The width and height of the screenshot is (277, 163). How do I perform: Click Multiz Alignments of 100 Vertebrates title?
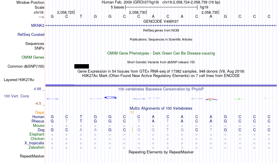[x=161, y=108]
